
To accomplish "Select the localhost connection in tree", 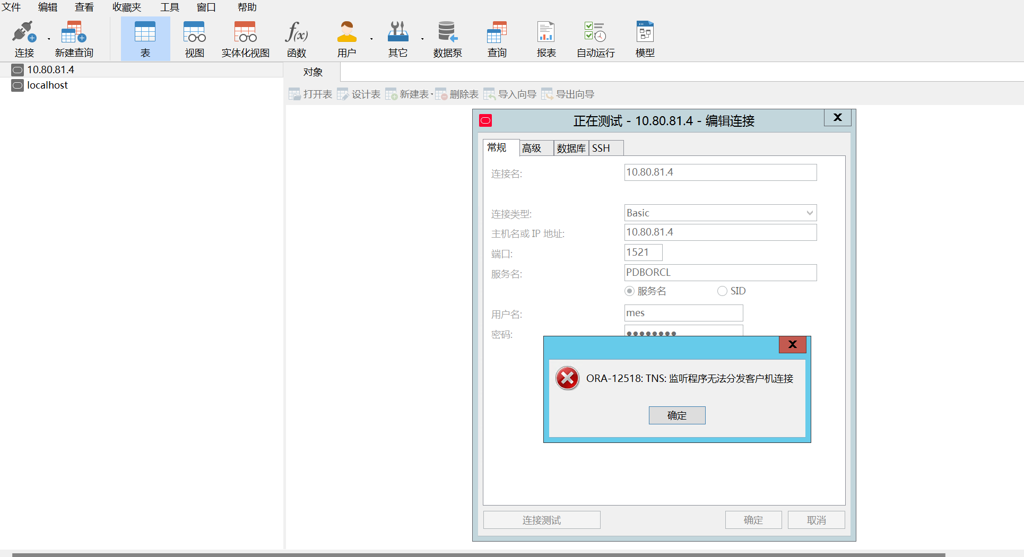I will [142, 85].
